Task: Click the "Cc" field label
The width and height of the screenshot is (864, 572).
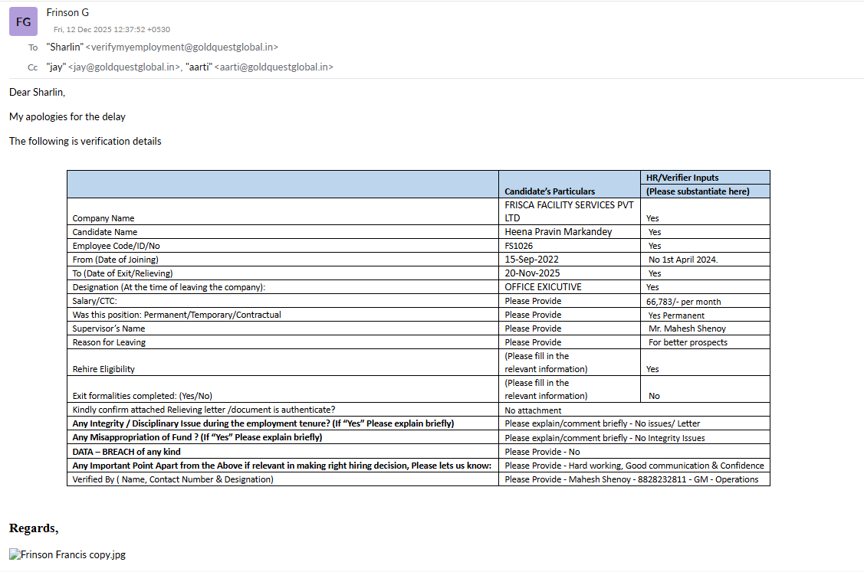Action: 33,67
